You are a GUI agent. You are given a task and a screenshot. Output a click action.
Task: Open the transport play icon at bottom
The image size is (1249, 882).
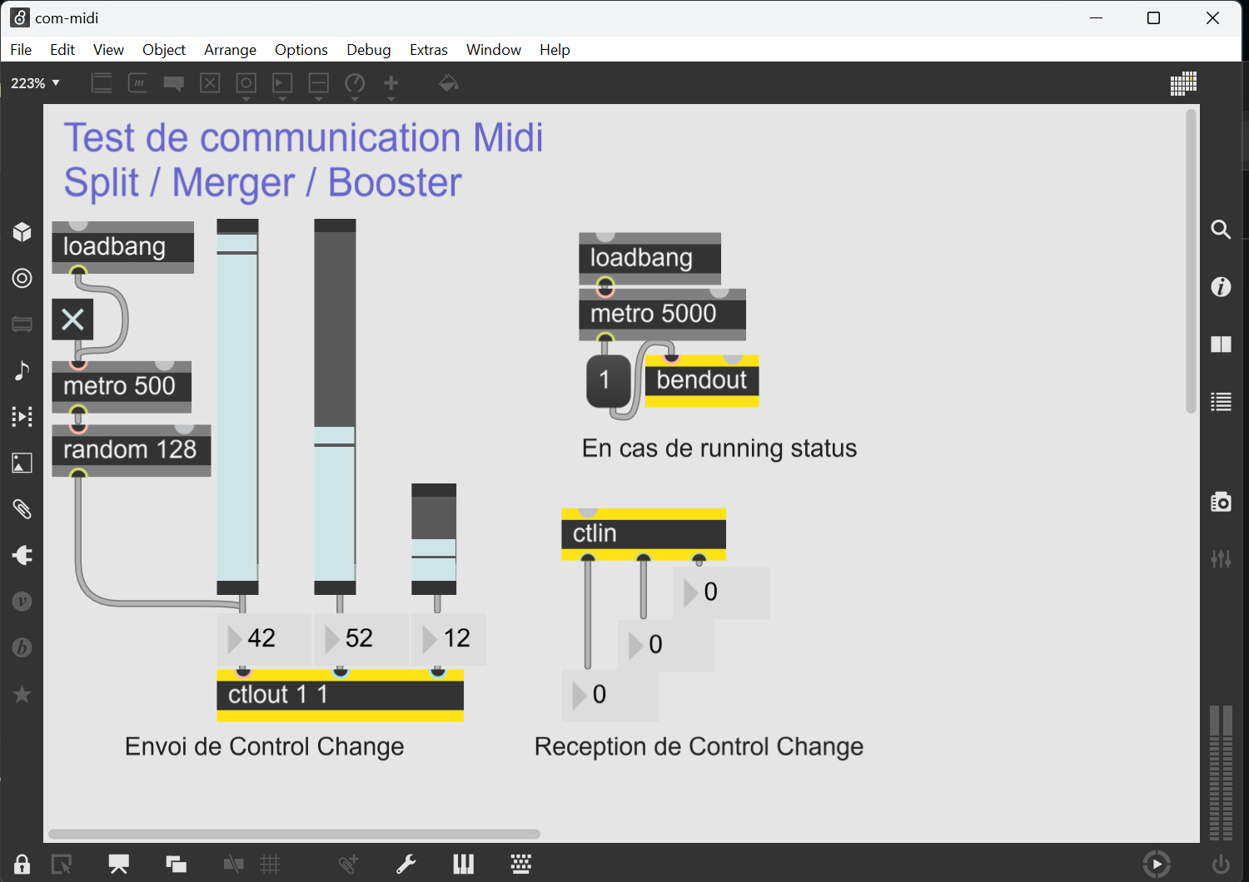(x=1157, y=865)
